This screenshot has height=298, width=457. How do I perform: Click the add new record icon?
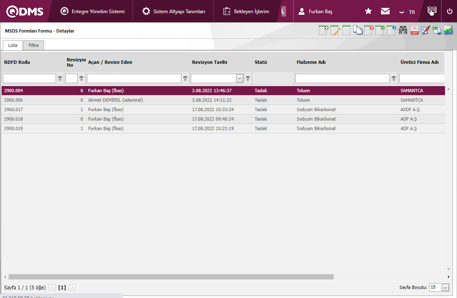point(323,30)
